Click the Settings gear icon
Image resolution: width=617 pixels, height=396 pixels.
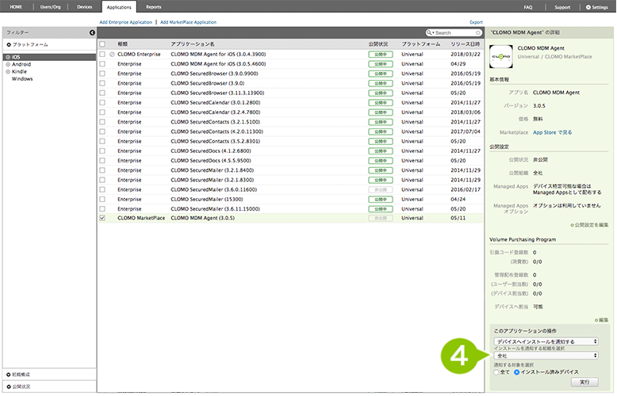[588, 7]
